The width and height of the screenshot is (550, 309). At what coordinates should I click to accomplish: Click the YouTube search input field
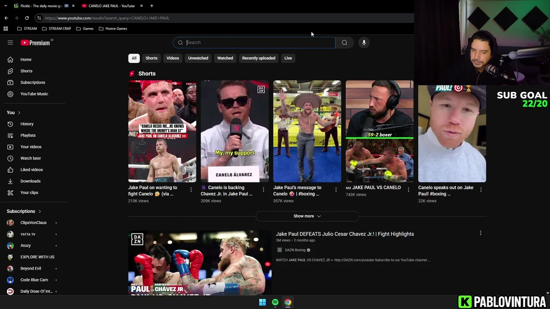[x=254, y=42]
